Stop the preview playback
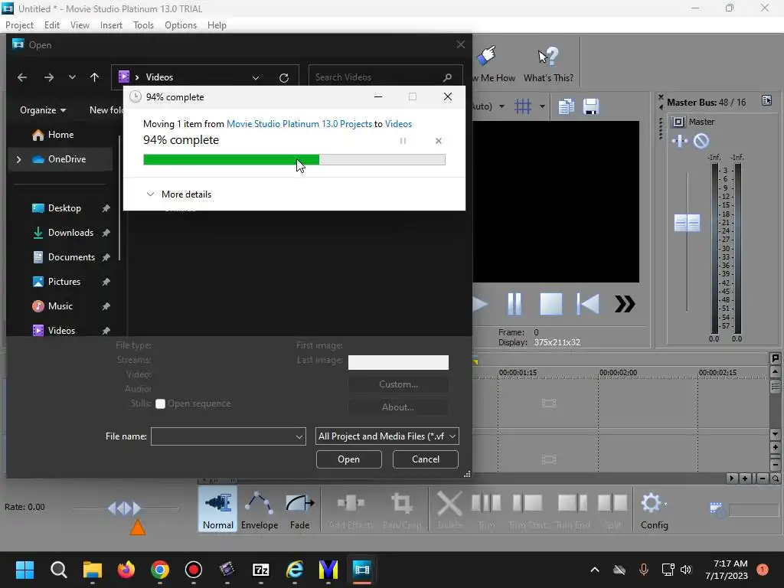The height and width of the screenshot is (588, 784). pyautogui.click(x=551, y=303)
